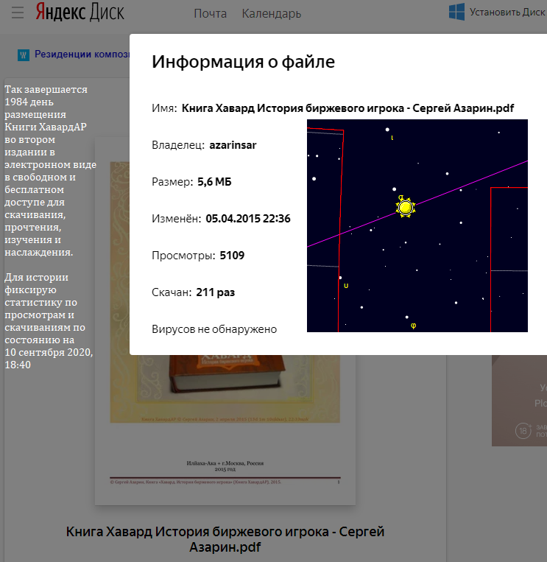The height and width of the screenshot is (562, 547).
Task: Click the 18+ age rating badge
Action: pyautogui.click(x=522, y=432)
